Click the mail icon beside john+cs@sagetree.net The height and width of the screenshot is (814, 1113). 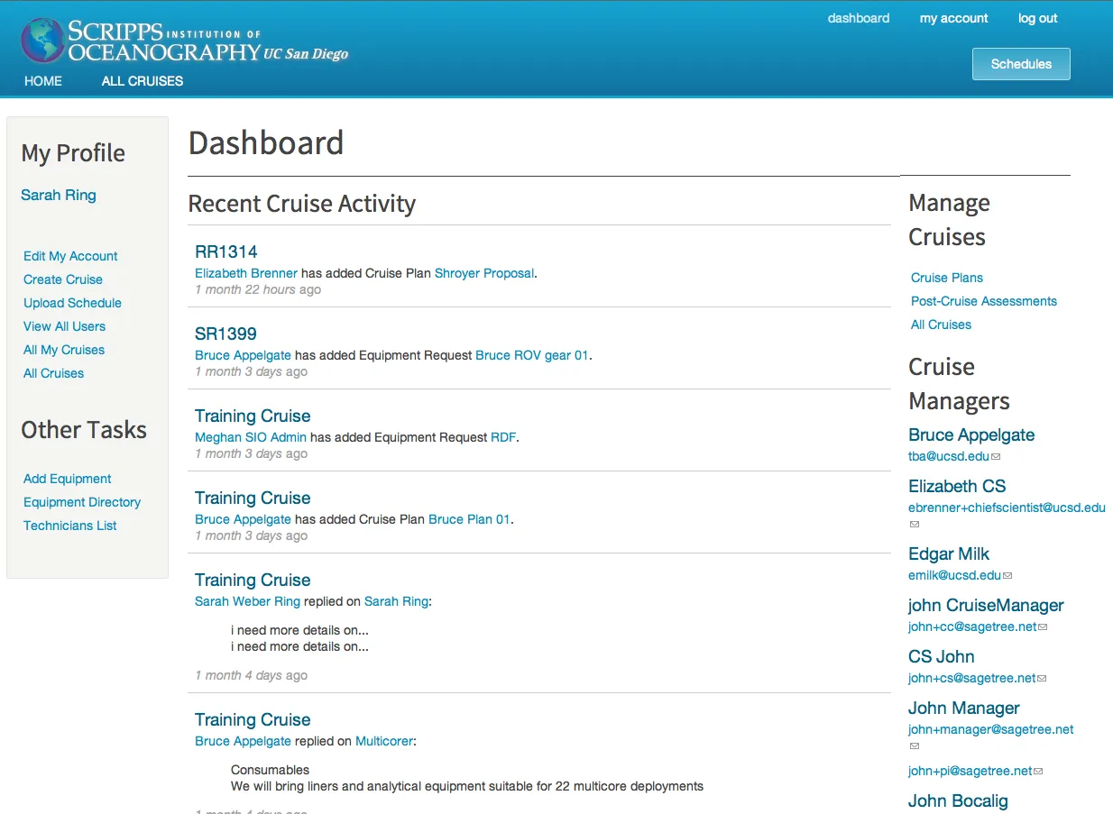1042,679
